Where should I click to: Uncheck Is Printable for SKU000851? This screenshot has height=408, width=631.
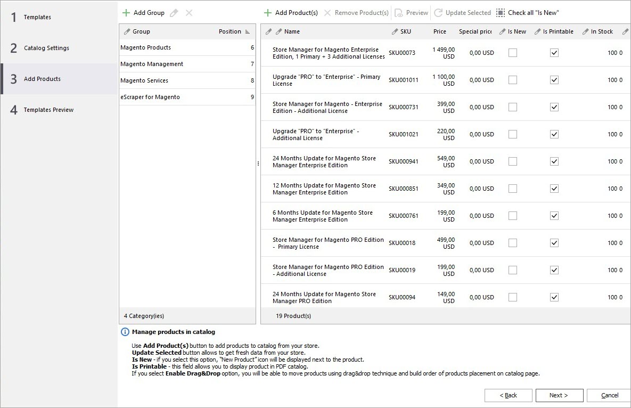click(x=554, y=189)
